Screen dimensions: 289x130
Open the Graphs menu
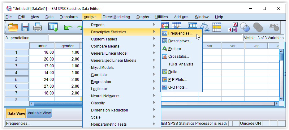point(143,17)
